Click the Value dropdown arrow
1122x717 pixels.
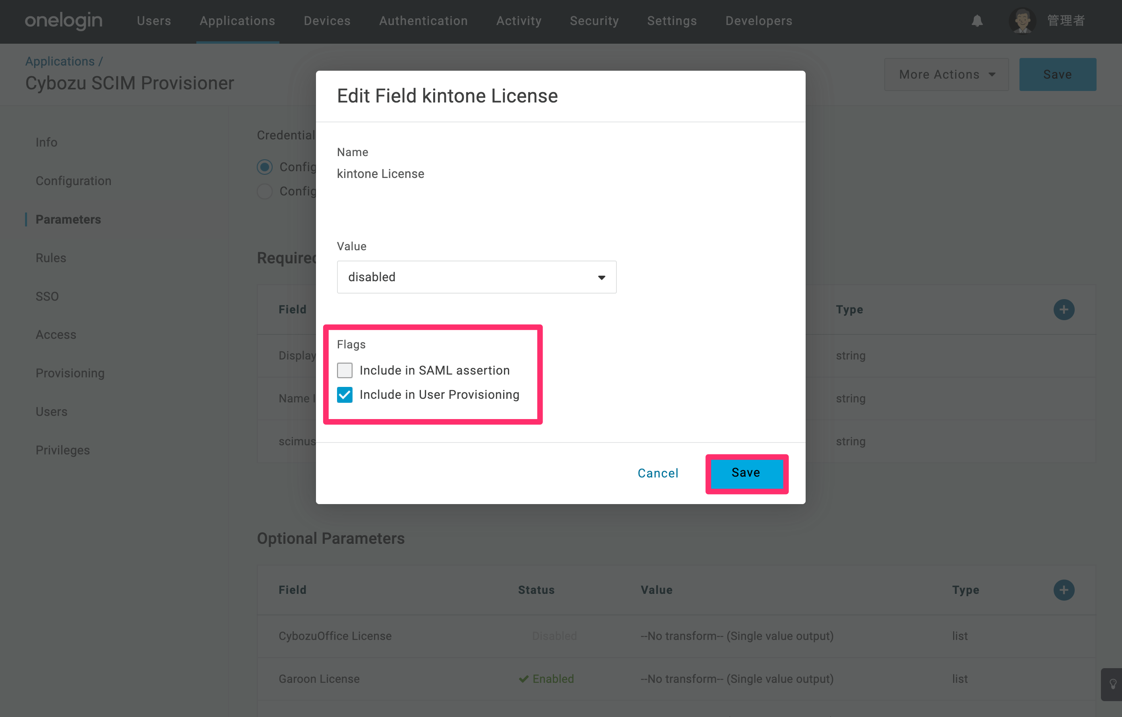(x=601, y=278)
